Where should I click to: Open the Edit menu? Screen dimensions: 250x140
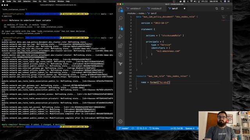point(20,1)
